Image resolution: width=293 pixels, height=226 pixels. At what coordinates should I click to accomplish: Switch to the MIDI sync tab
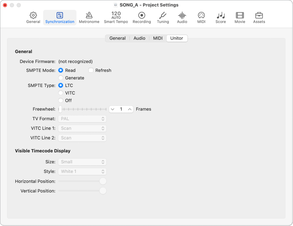tap(158, 38)
